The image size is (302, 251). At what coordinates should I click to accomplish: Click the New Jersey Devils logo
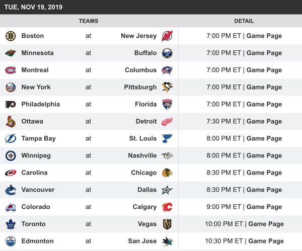tap(167, 36)
